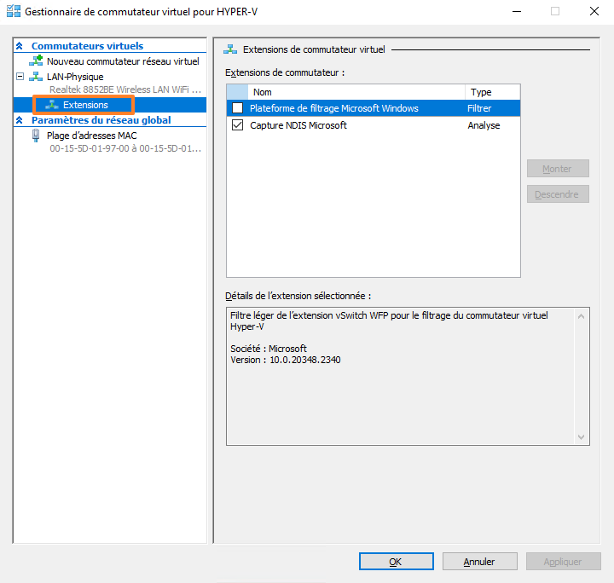Select Nouveau commutateur réseau virtuel item
Viewport: 614px width, 583px height.
[123, 61]
